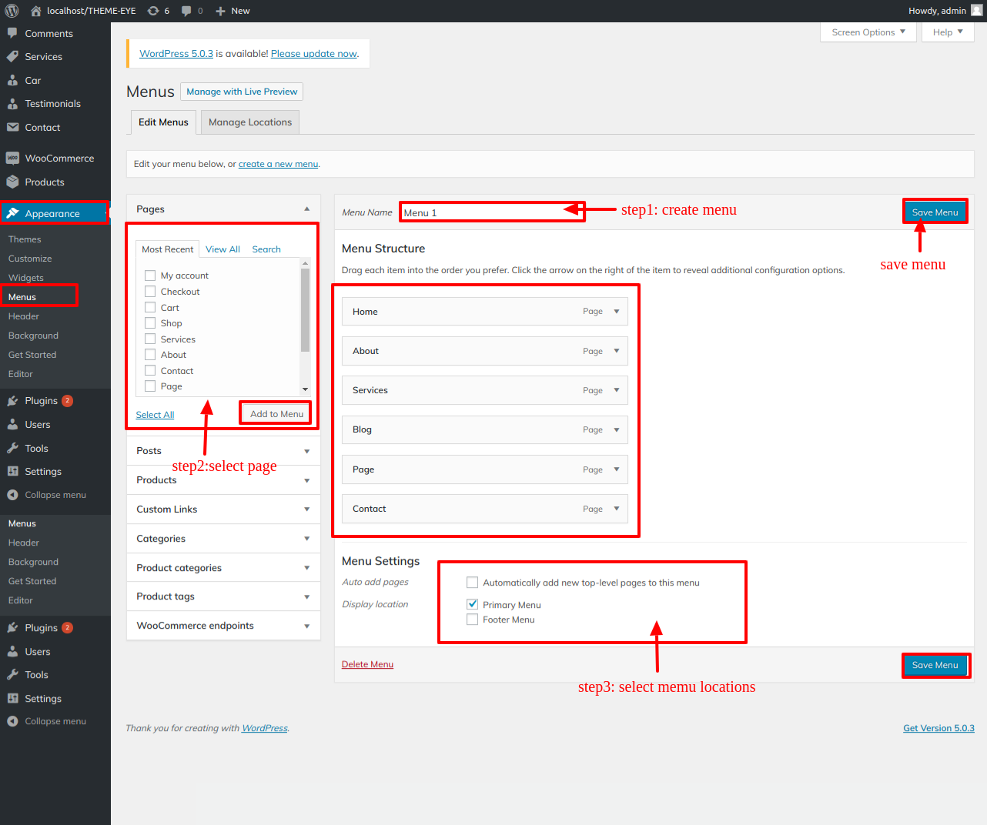This screenshot has width=987, height=825.
Task: Open Settings using the gear sidebar icon
Action: click(x=12, y=471)
